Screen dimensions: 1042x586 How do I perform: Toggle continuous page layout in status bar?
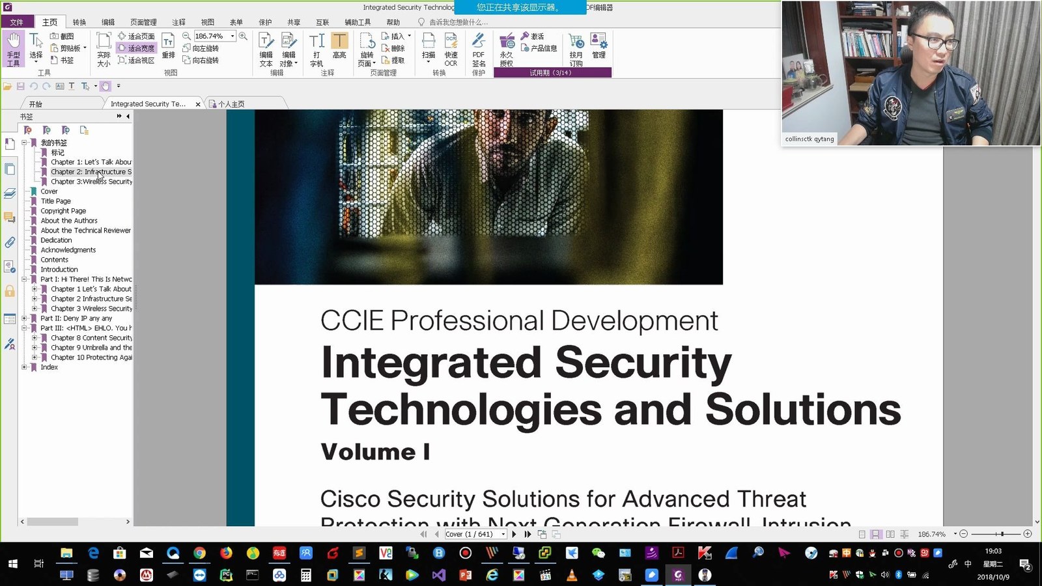pyautogui.click(x=876, y=534)
